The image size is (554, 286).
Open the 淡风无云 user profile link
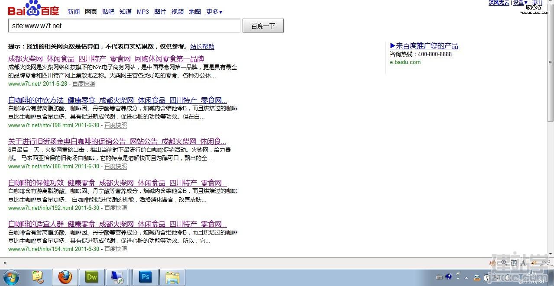click(499, 3)
